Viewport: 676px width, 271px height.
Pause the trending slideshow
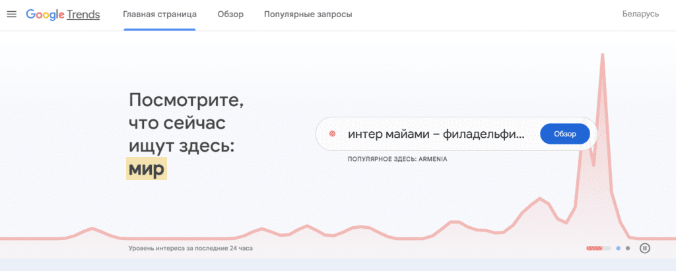coord(644,248)
